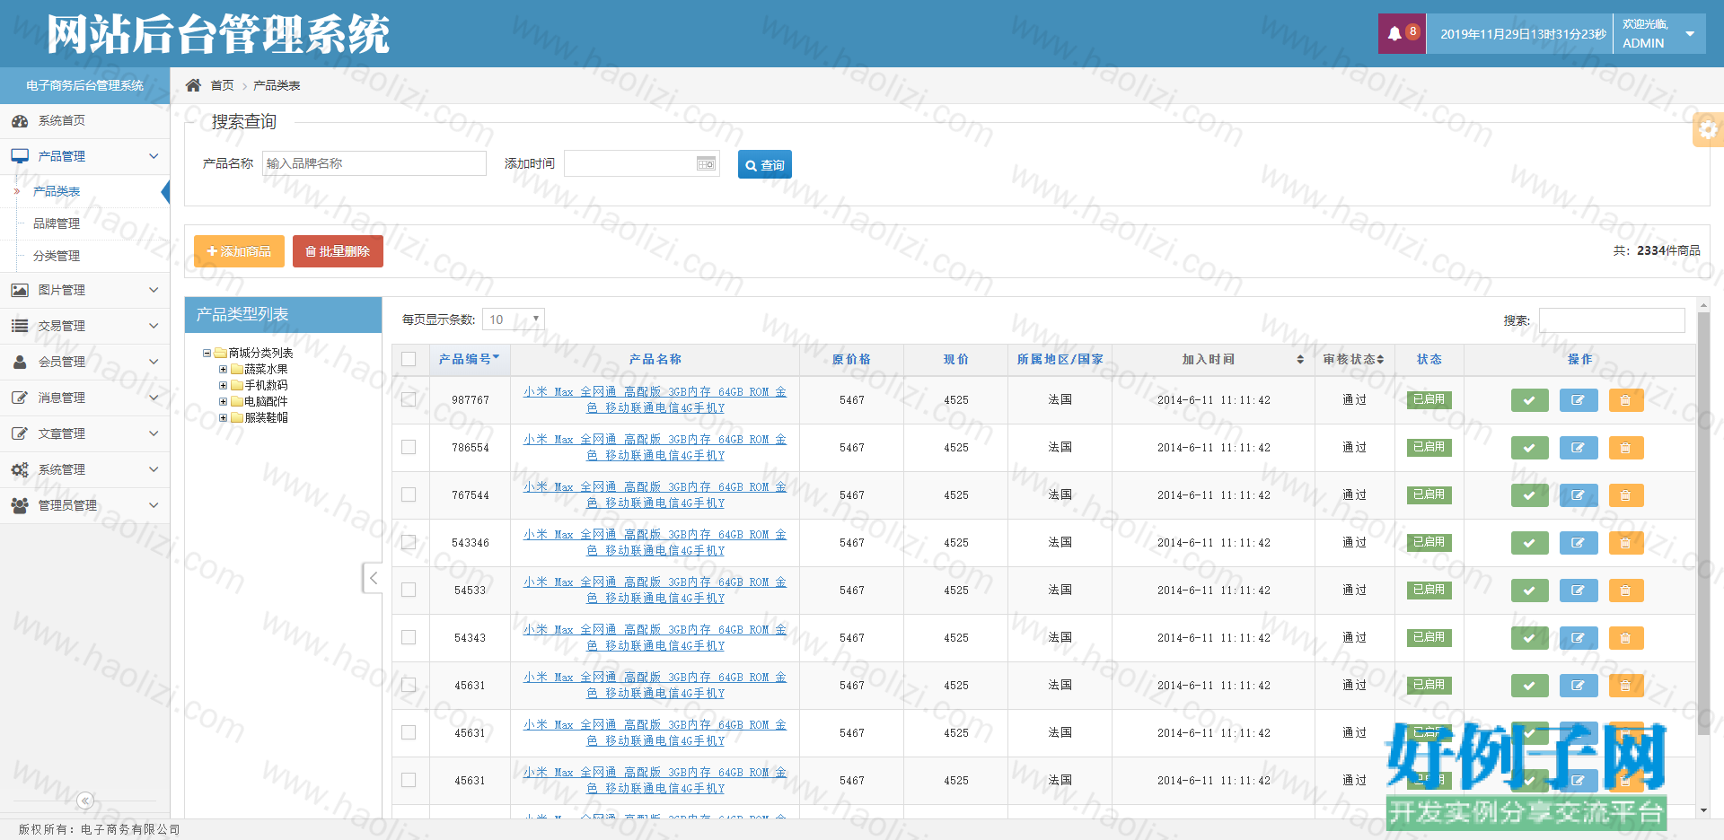1724x840 pixels.
Task: Open 首页 breadcrumb link
Action: [x=222, y=85]
